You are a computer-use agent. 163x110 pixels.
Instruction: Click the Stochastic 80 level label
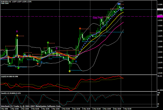tap(158, 95)
